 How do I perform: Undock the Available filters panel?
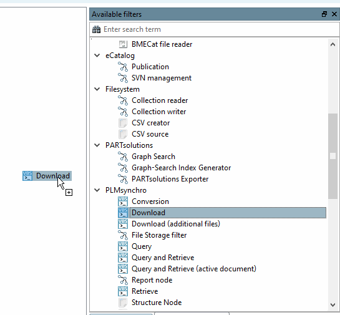click(x=324, y=14)
